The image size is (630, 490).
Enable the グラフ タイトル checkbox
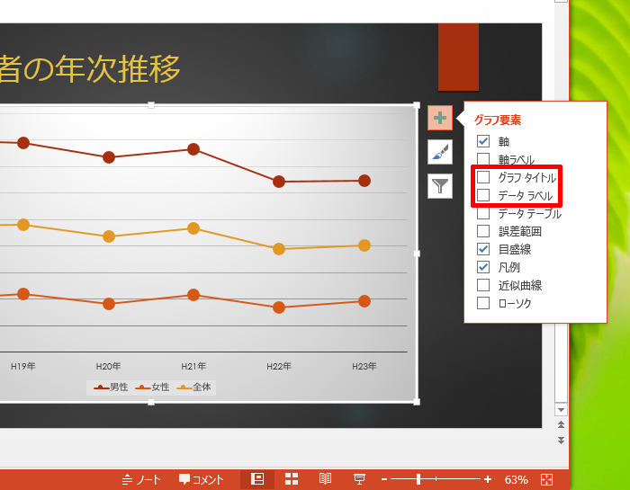point(483,177)
